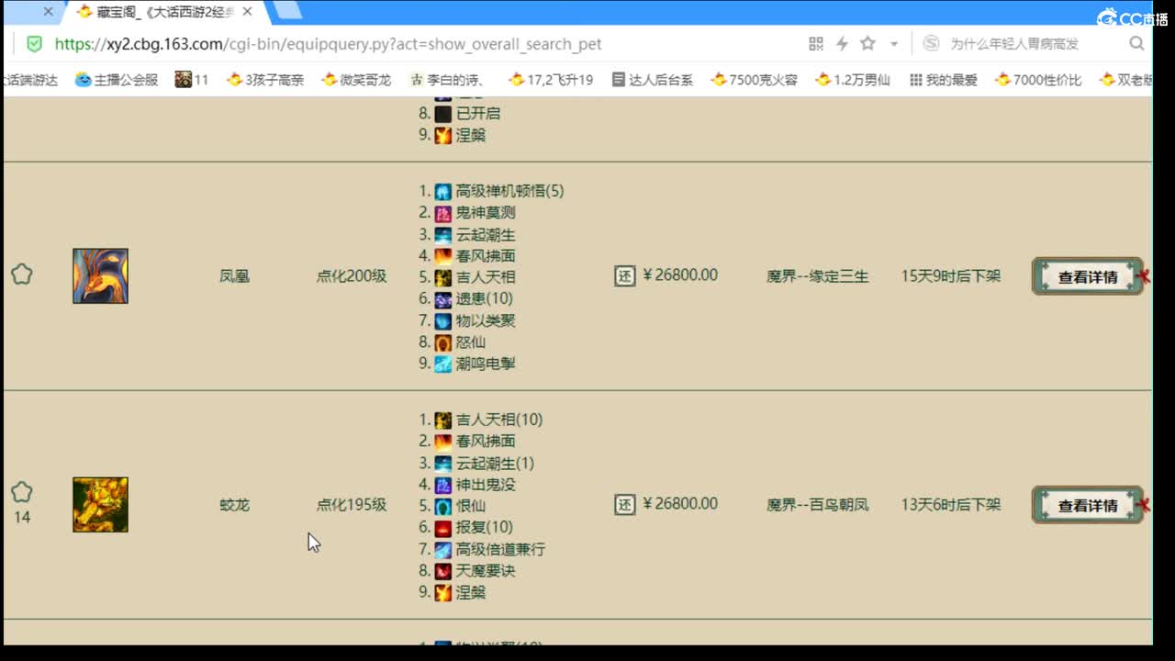
Task: Open the 李白的诗 bookmark
Action: pos(447,80)
